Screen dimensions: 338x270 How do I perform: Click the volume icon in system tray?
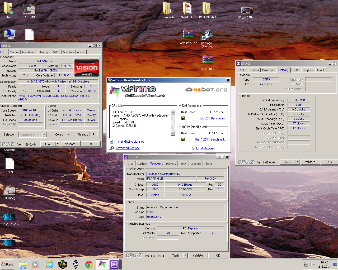(312, 264)
